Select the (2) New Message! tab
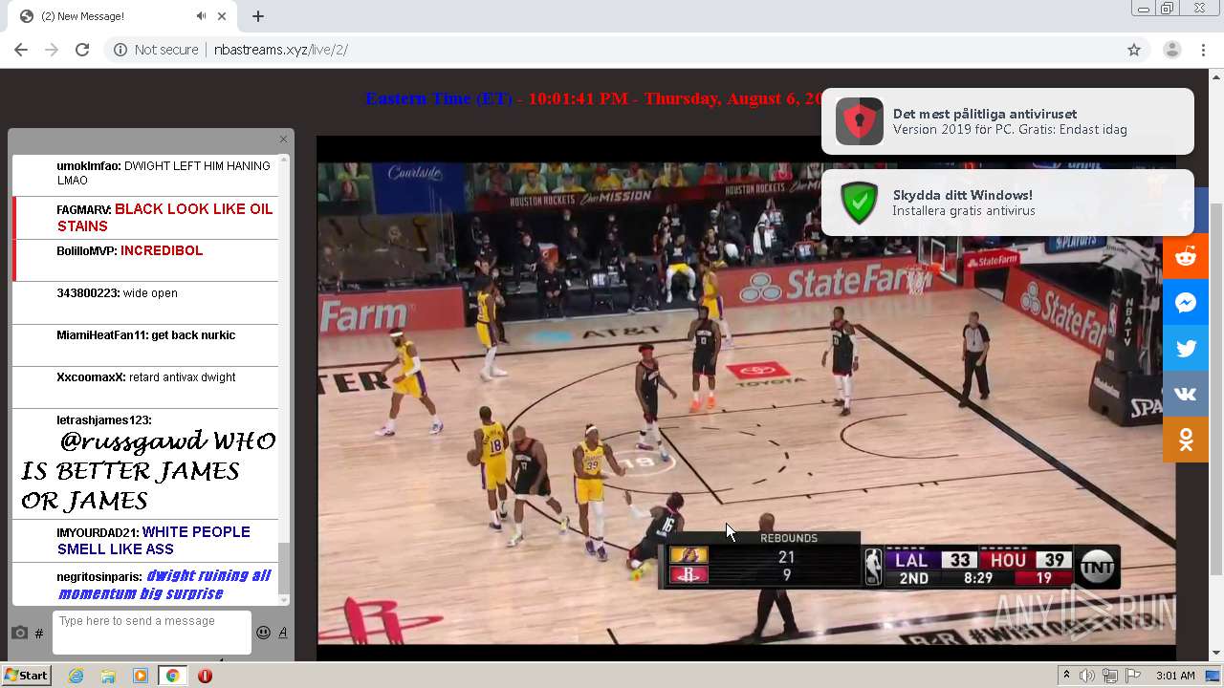 click(124, 16)
